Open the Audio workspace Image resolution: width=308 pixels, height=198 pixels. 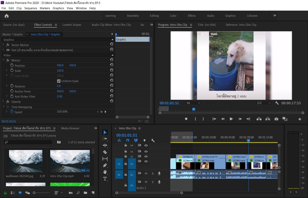coord(210,16)
